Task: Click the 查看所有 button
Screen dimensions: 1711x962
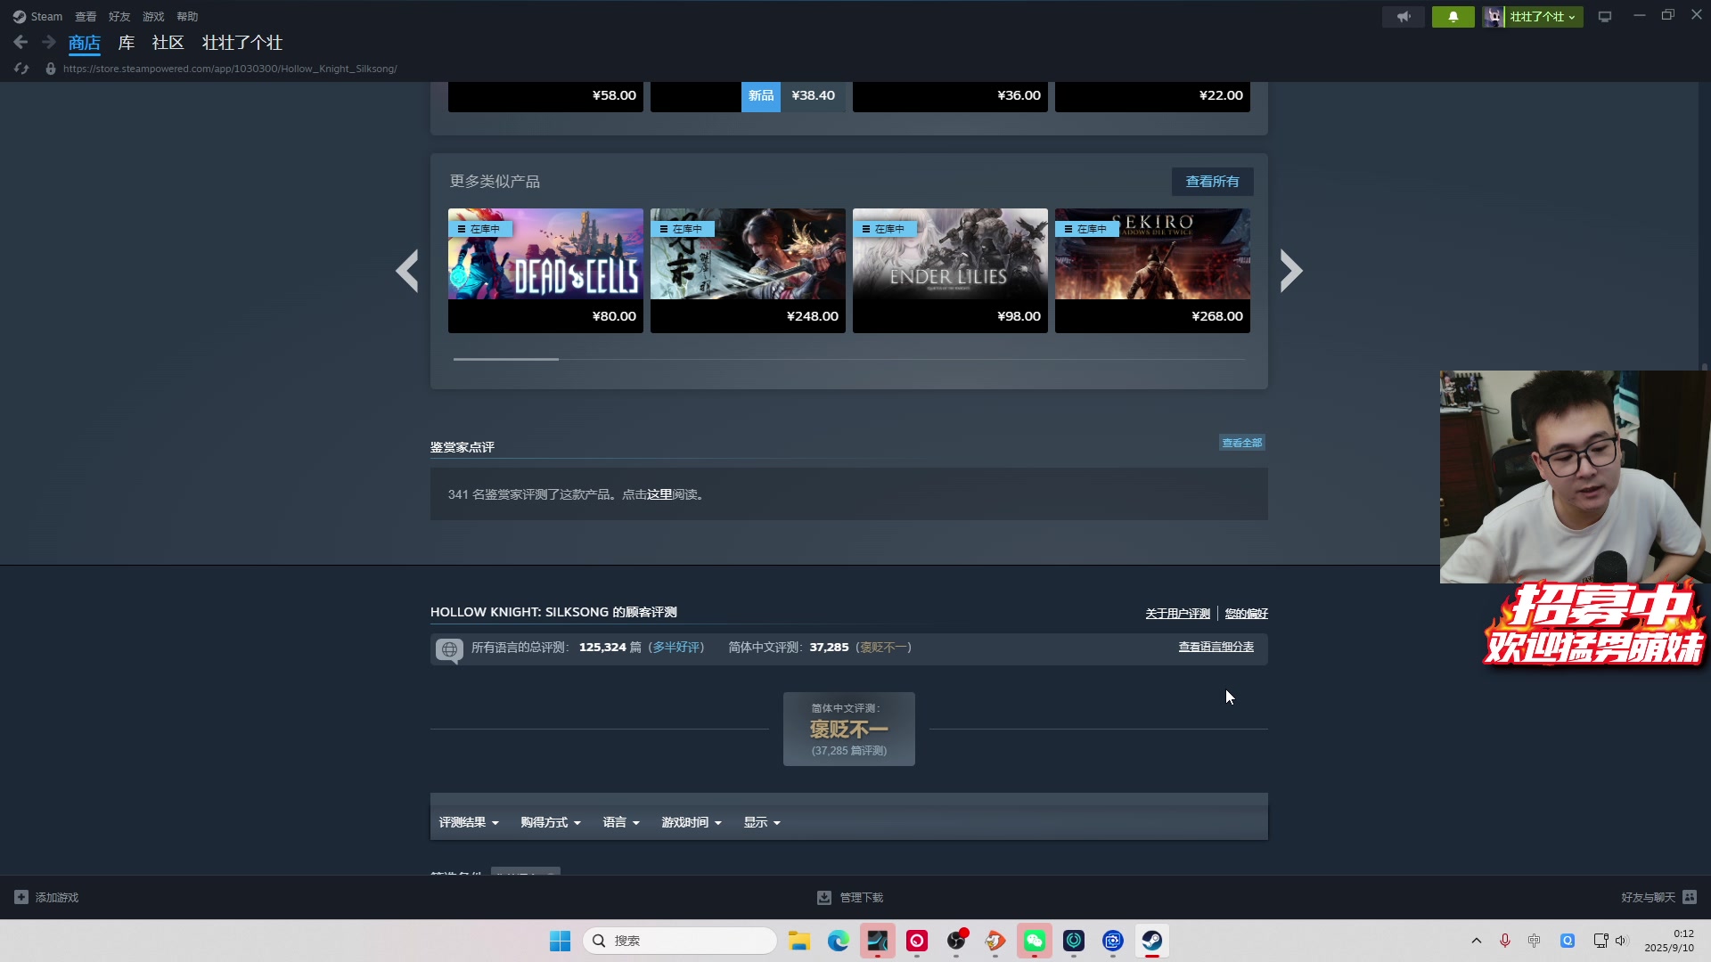Action: point(1212,182)
